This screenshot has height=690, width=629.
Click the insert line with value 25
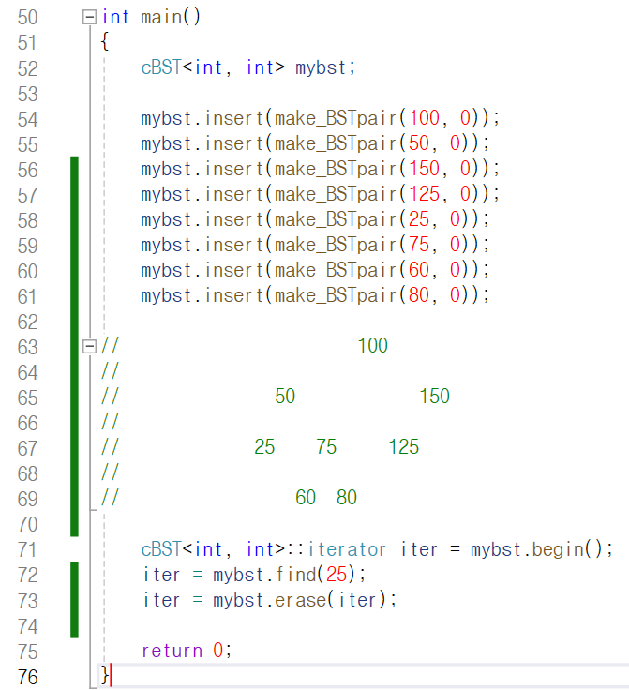coord(315,219)
